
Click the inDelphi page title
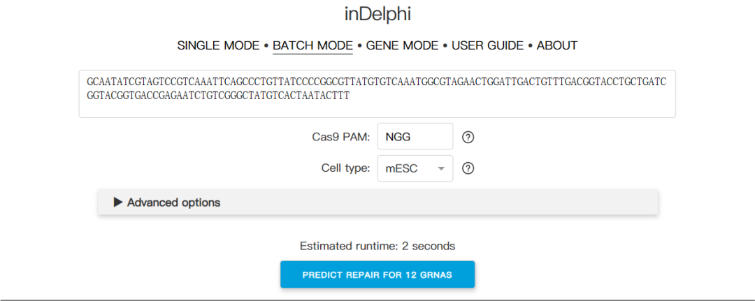click(377, 14)
